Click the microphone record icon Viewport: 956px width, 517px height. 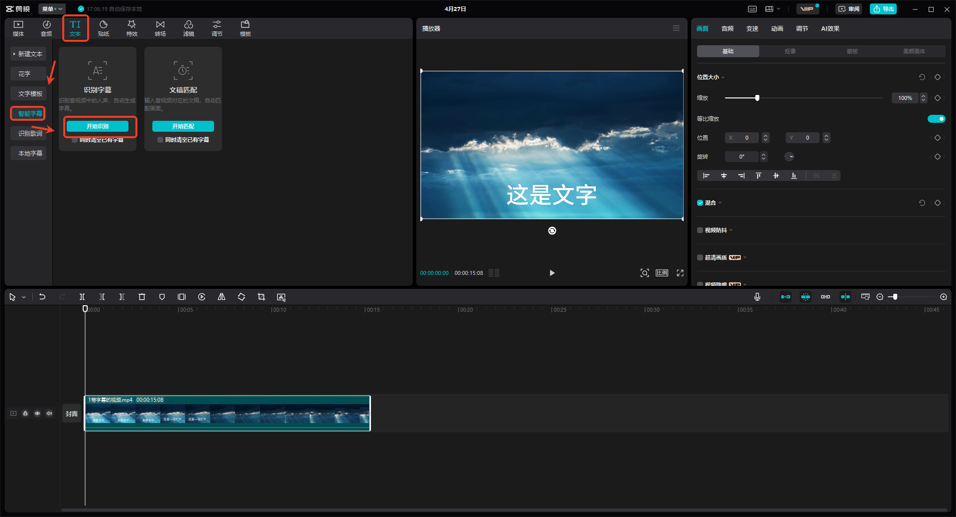pos(757,297)
